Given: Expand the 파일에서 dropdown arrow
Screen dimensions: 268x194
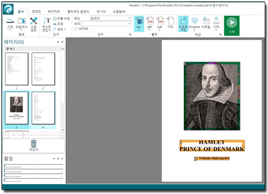Looking at the screenshot, I should [22, 30].
